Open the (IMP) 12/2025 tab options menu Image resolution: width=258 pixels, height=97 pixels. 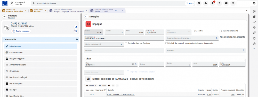[x=119, y=11]
